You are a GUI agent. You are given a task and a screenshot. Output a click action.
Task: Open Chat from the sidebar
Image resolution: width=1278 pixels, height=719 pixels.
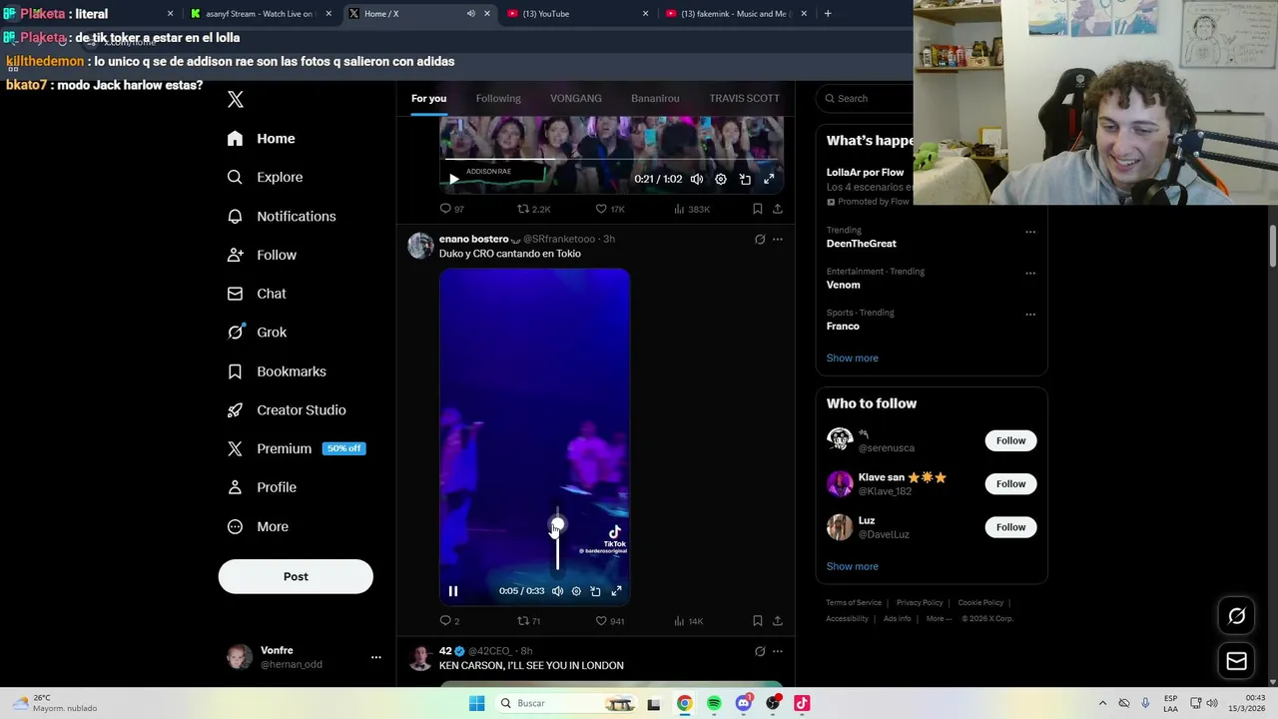pos(257,294)
